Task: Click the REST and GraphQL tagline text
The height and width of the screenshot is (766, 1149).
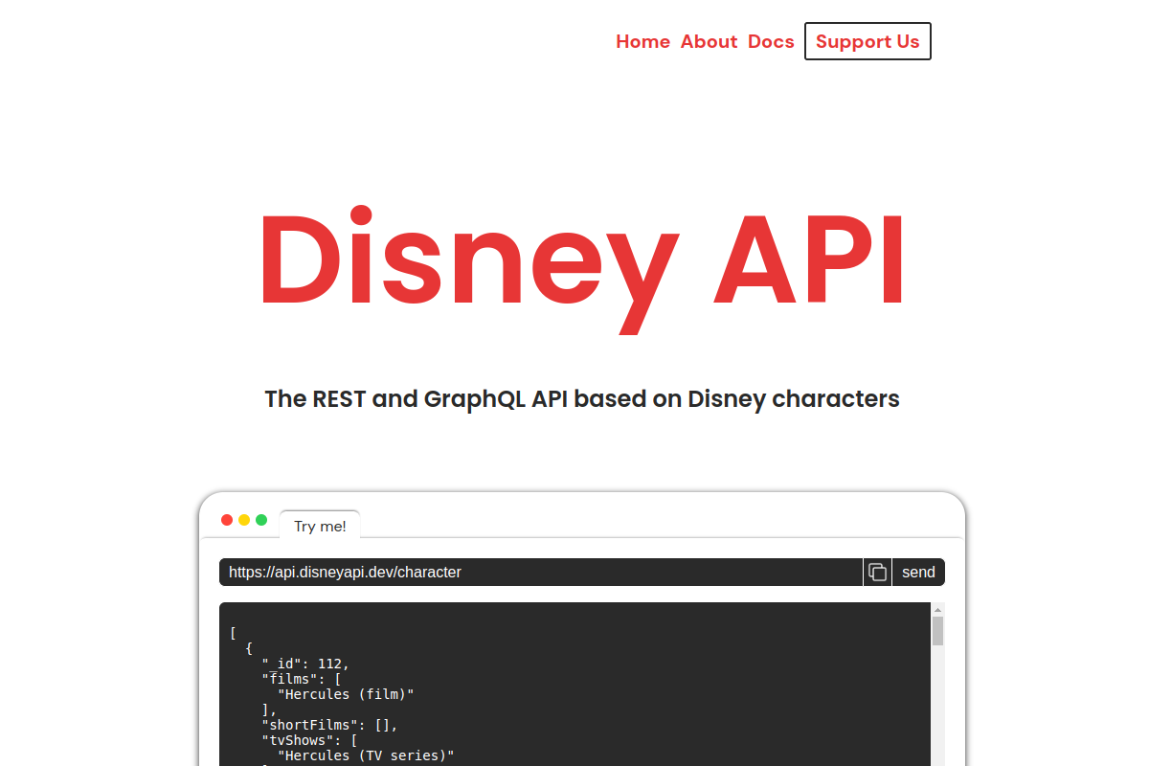Action: click(582, 398)
